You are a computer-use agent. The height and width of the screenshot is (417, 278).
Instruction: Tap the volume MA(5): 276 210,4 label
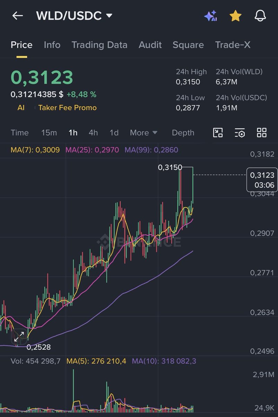(96, 361)
